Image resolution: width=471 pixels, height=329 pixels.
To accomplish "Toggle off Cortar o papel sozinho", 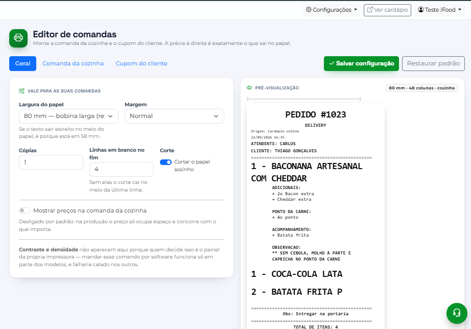I will tap(166, 162).
